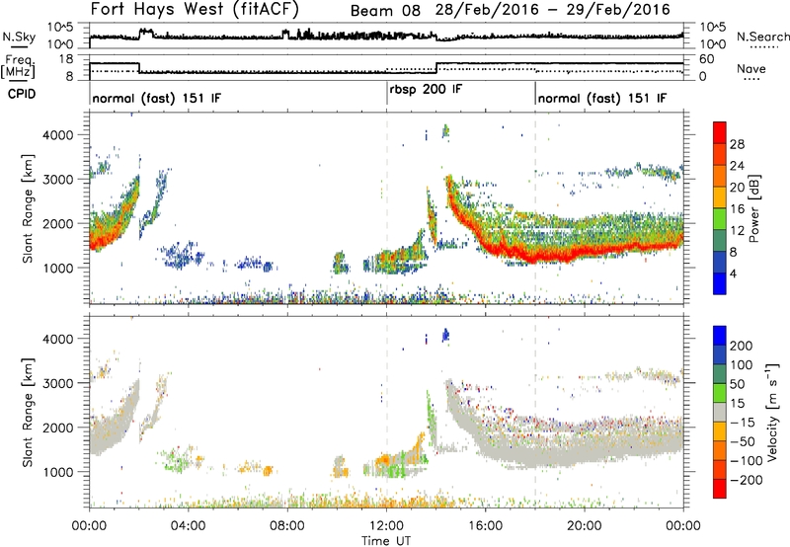Image resolution: width=790 pixels, height=547 pixels.
Task: Pick the blue bottom segment of Power colorbar
Action: click(720, 283)
